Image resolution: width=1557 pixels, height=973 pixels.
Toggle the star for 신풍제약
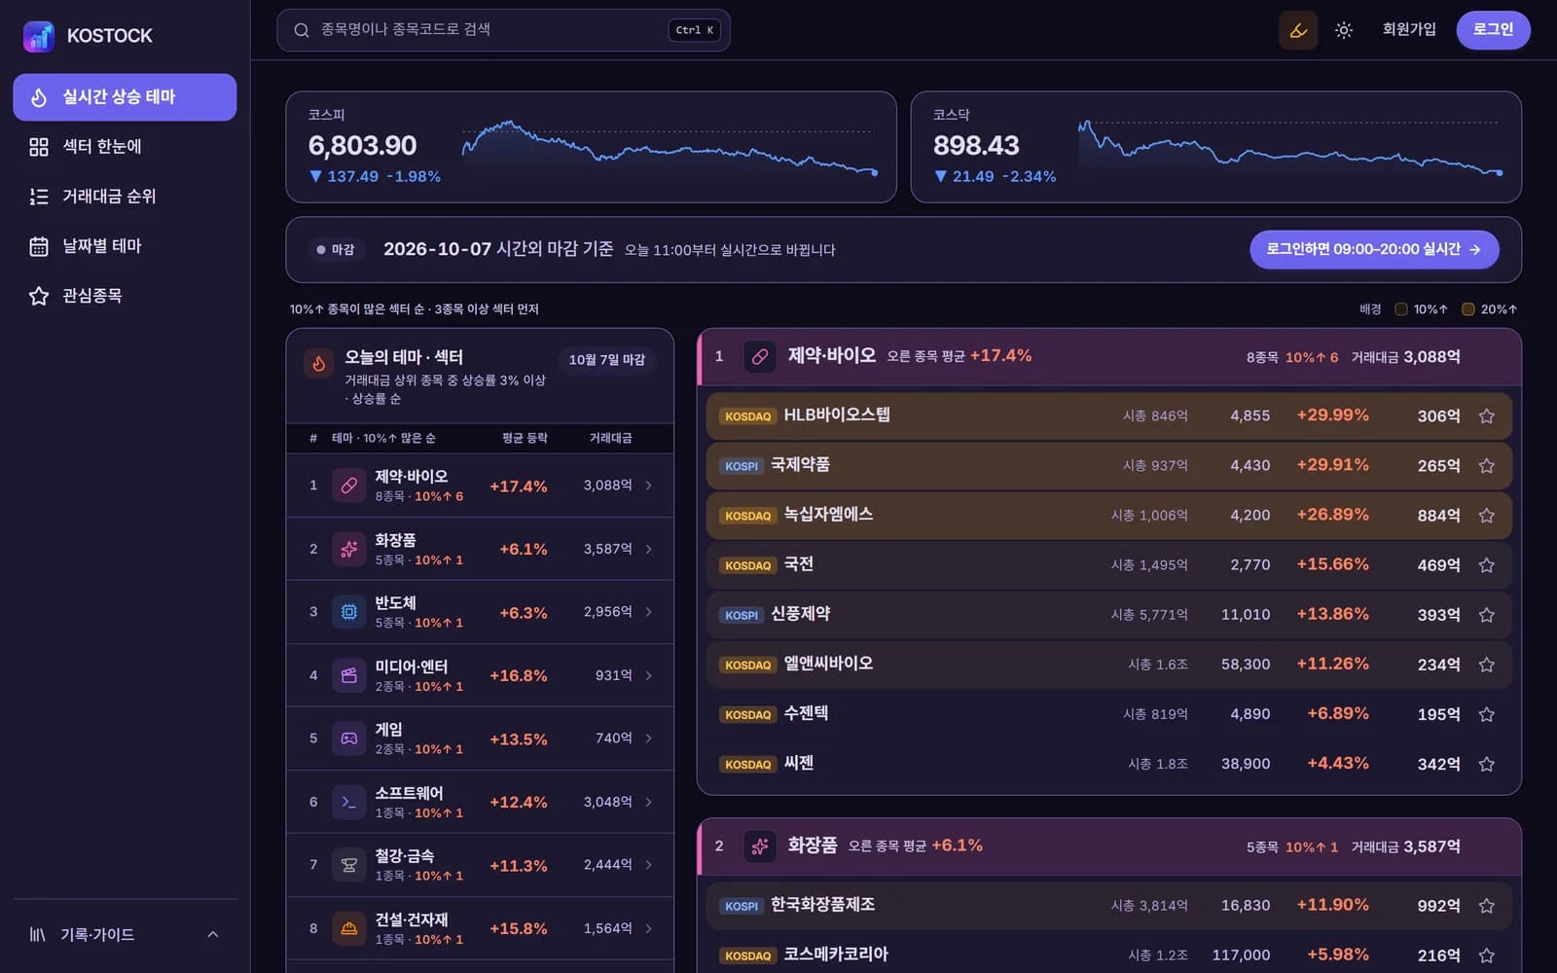(1487, 615)
